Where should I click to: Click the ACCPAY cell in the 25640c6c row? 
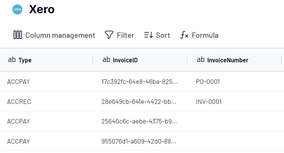(19, 121)
